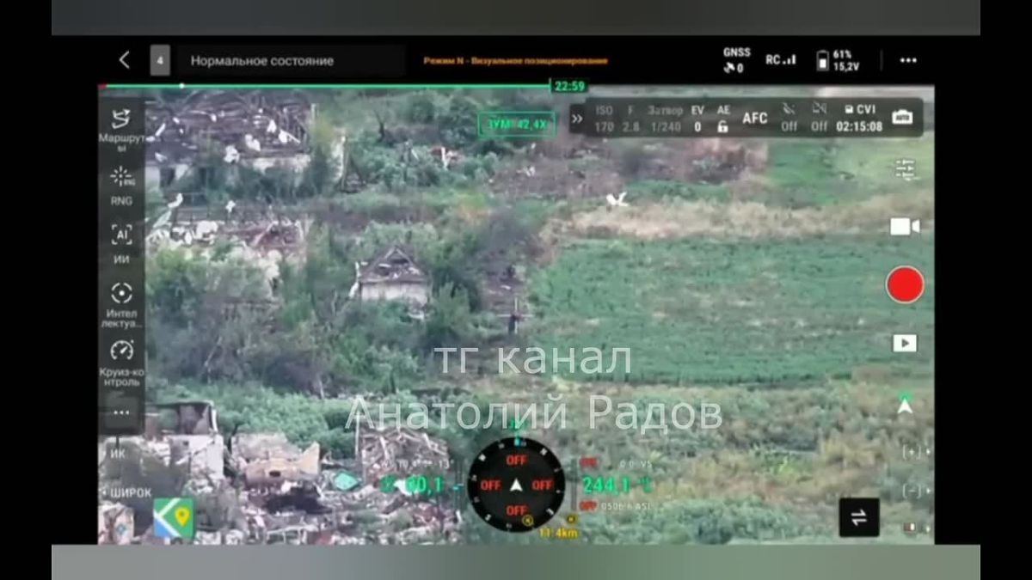Tap the gray number 4 badge
Viewport: 1032px width, 580px height.
[x=160, y=60]
